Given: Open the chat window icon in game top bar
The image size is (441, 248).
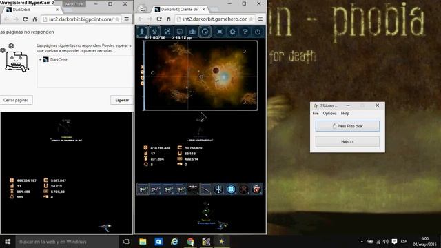Looking at the screenshot, I should point(180,32).
